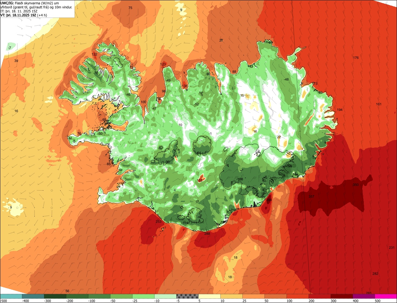
Task: Select the flux value '231'
Action: pos(392,248)
